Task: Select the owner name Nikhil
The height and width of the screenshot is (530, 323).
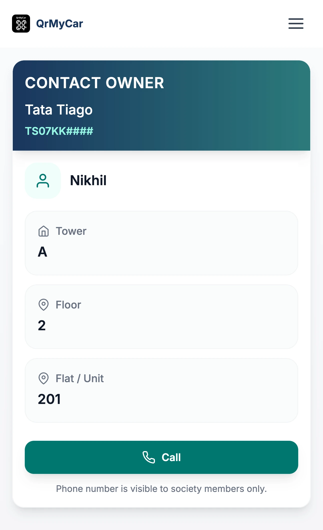Action: (88, 180)
